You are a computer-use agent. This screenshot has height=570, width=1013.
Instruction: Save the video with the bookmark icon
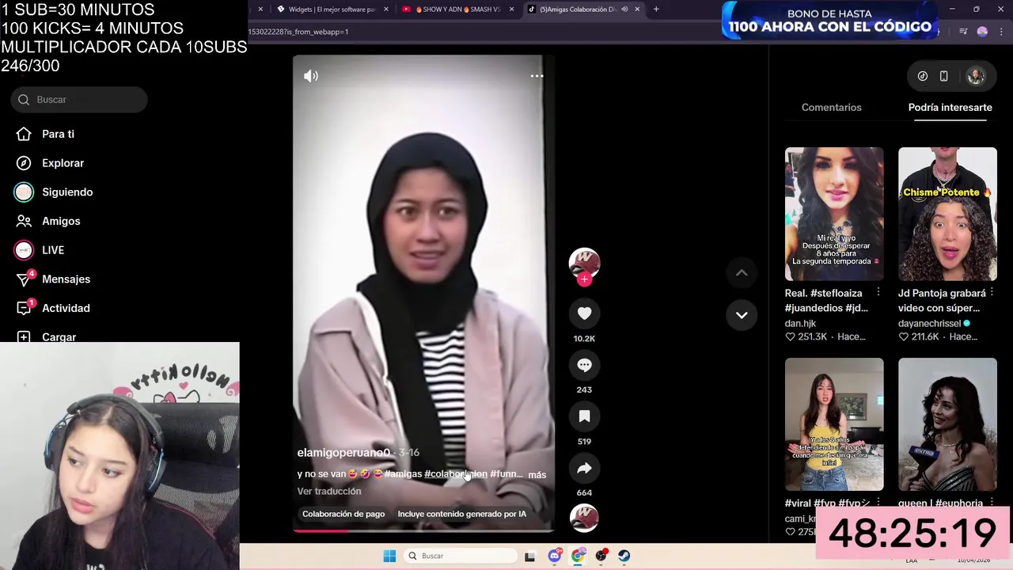pyautogui.click(x=584, y=416)
